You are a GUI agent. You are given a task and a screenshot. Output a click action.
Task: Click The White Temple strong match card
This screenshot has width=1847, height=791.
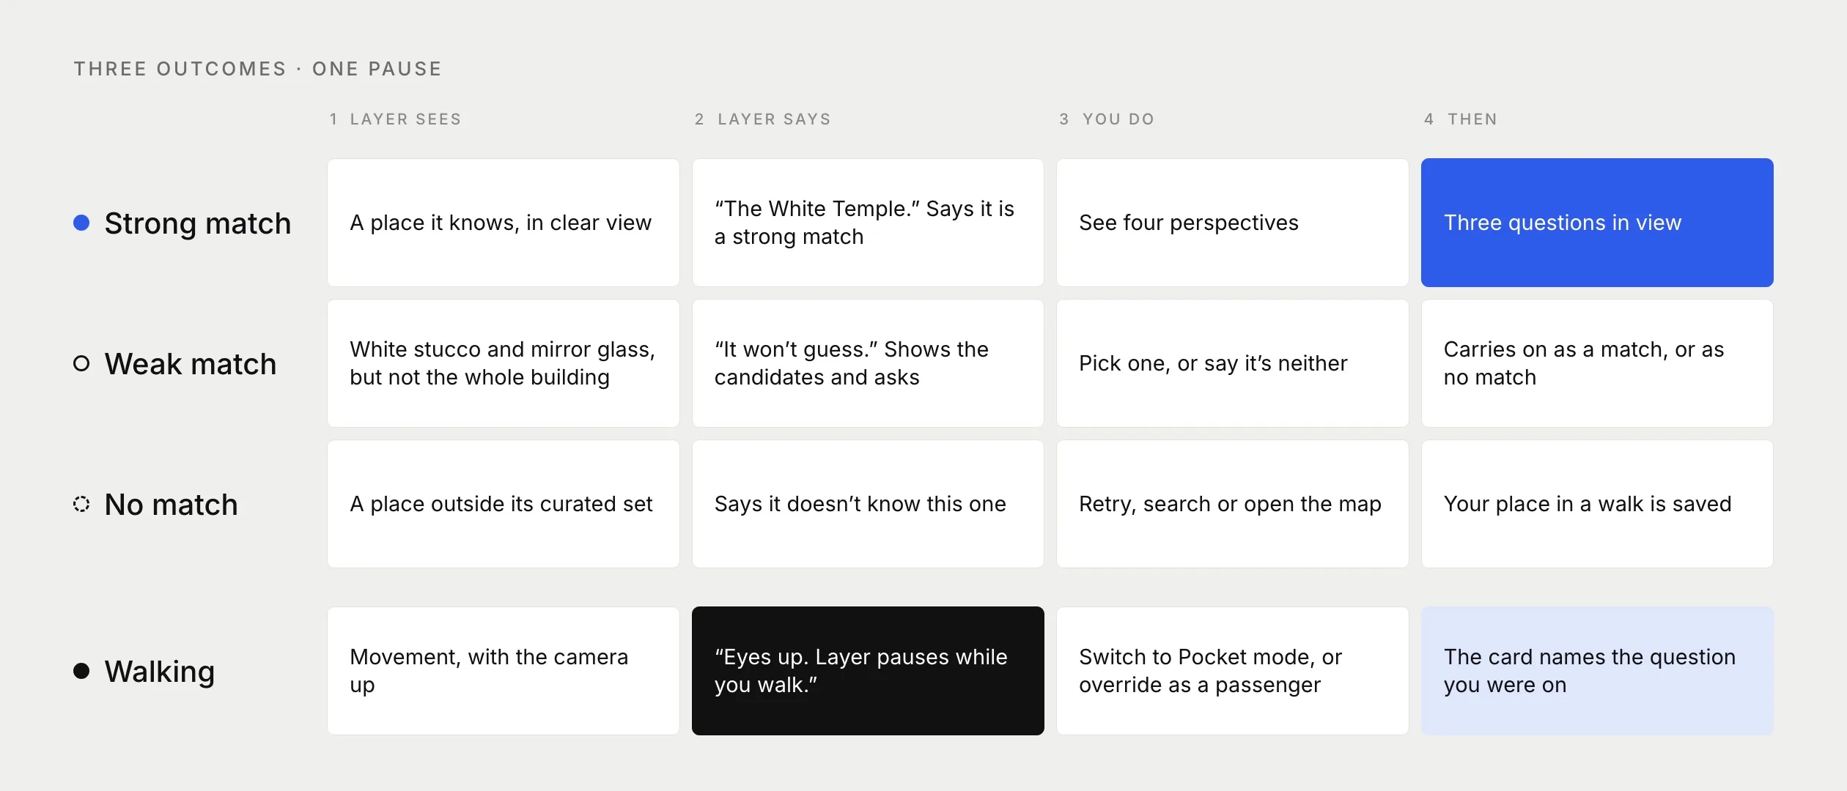(868, 223)
